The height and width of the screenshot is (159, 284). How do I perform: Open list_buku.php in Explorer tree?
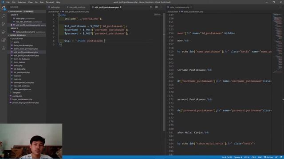click(20, 69)
